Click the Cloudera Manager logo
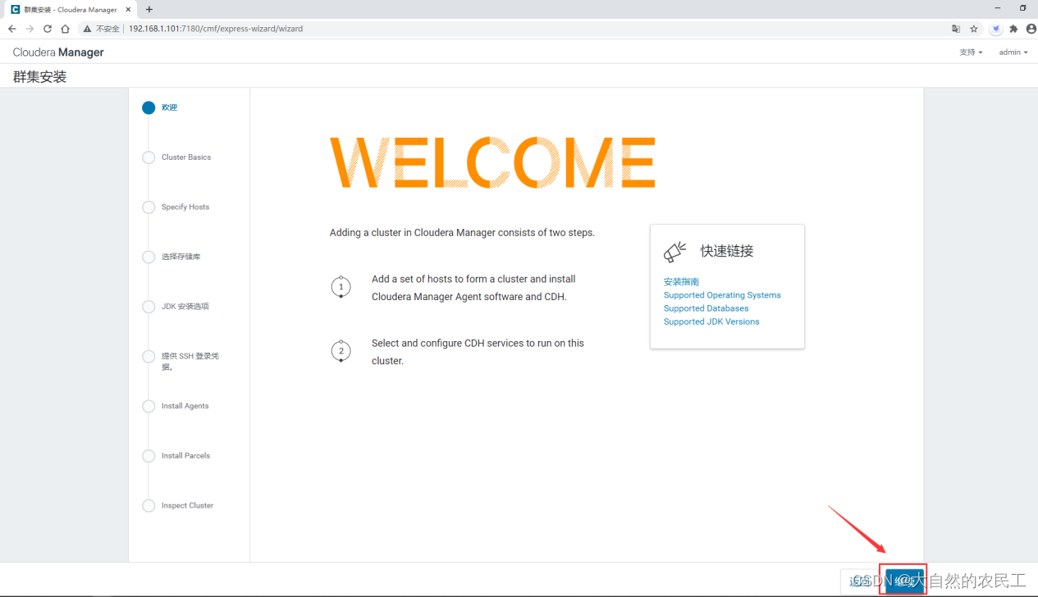 click(x=58, y=52)
